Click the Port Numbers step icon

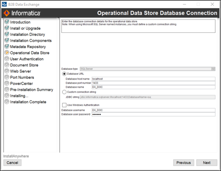(7, 77)
